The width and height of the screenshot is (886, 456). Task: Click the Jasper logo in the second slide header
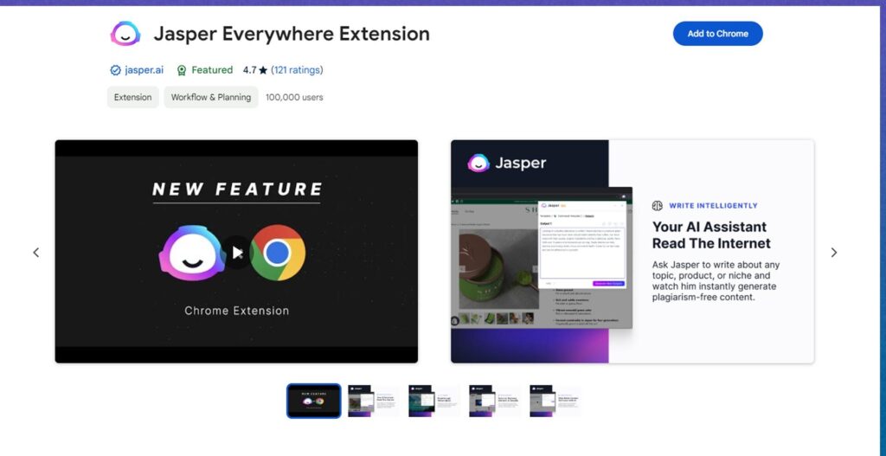[x=478, y=163]
